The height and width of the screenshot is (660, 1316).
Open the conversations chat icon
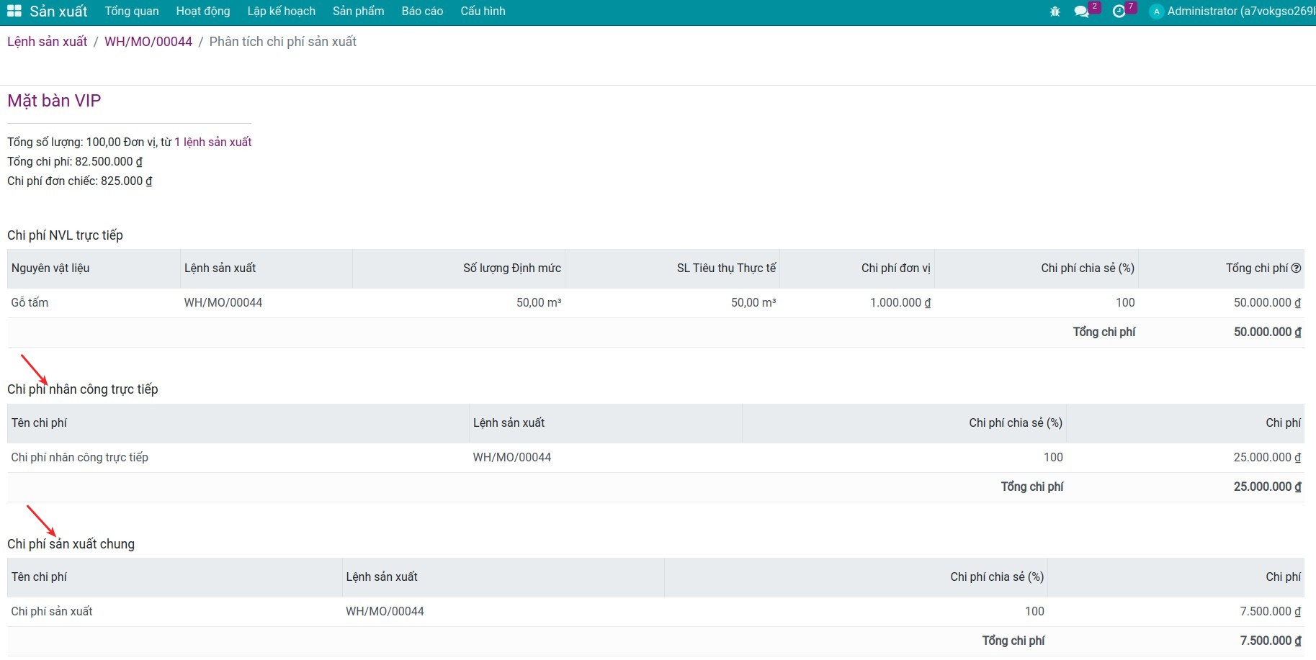1081,12
